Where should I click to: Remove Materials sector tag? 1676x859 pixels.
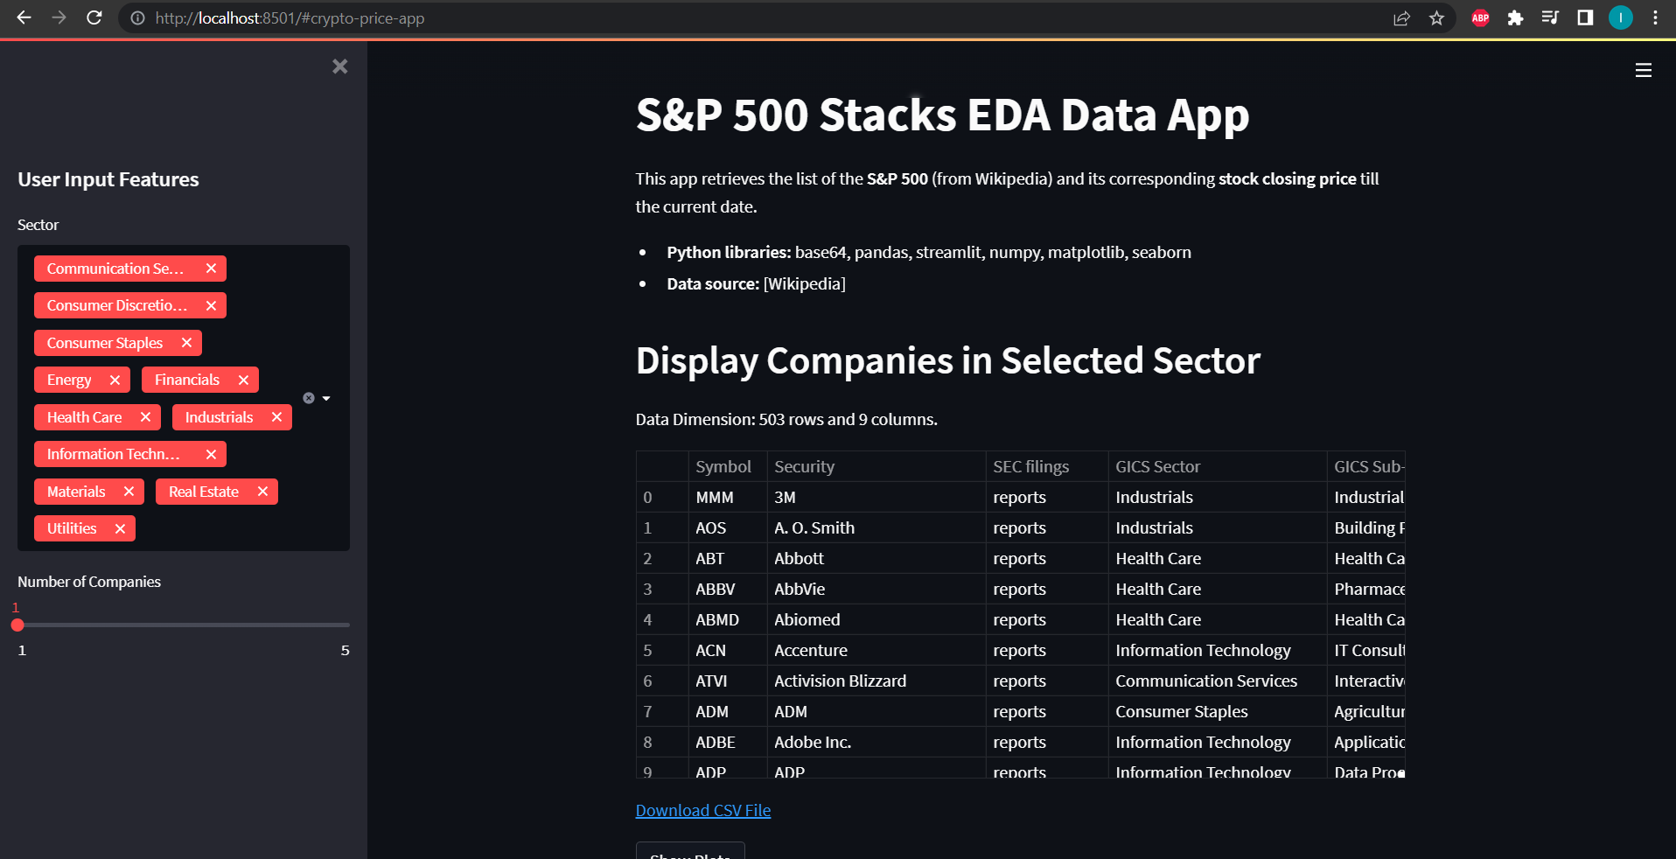(x=129, y=492)
